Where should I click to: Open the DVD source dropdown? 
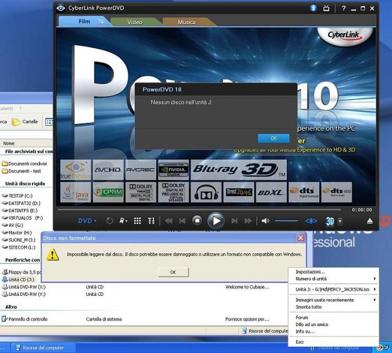pyautogui.click(x=87, y=221)
